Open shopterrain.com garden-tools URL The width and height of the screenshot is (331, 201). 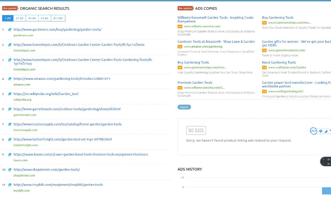(47, 170)
